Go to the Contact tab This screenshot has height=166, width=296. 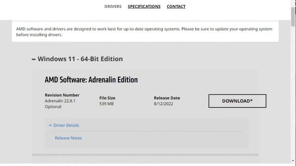click(x=176, y=6)
